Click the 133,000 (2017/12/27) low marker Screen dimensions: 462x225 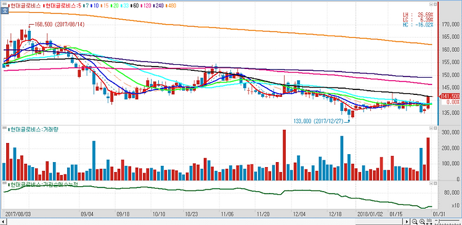pos(318,121)
